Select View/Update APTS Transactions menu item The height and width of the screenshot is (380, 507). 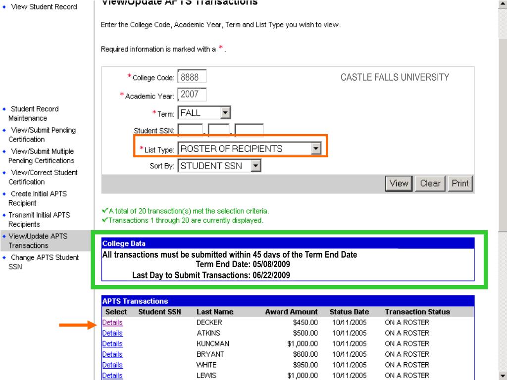point(38,241)
